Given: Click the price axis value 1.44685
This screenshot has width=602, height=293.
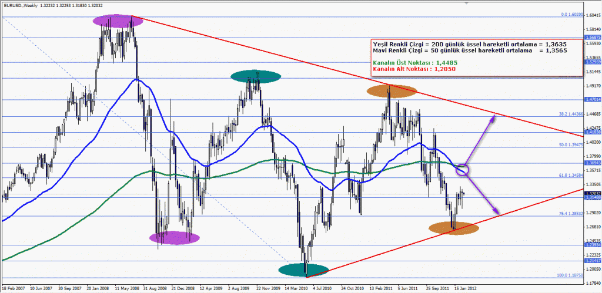Looking at the screenshot, I should pos(594,114).
